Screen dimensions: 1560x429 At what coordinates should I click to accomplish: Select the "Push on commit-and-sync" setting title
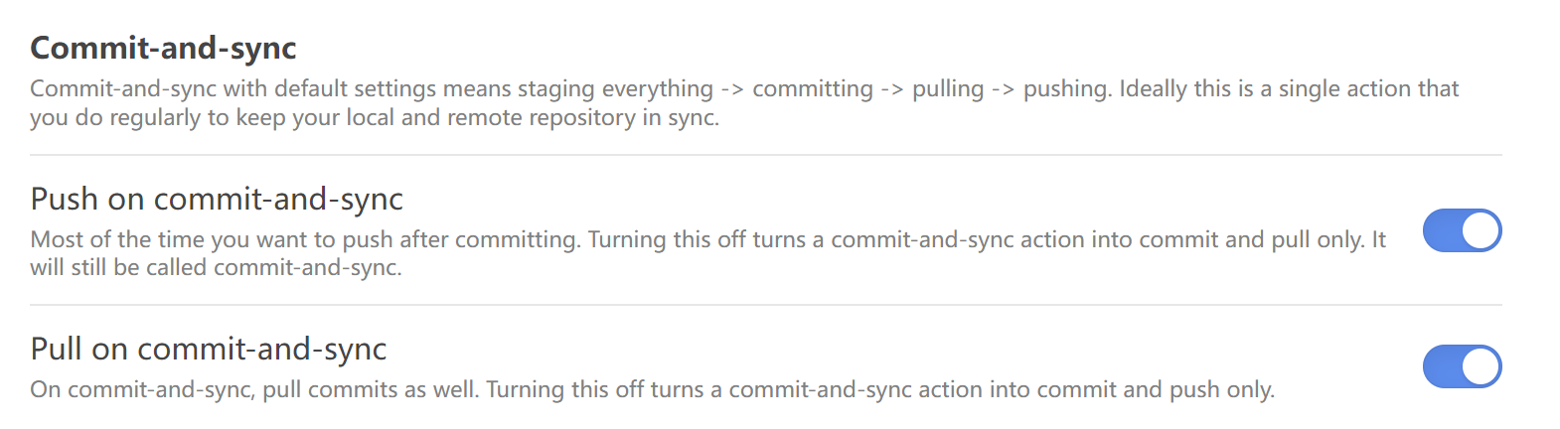[217, 199]
